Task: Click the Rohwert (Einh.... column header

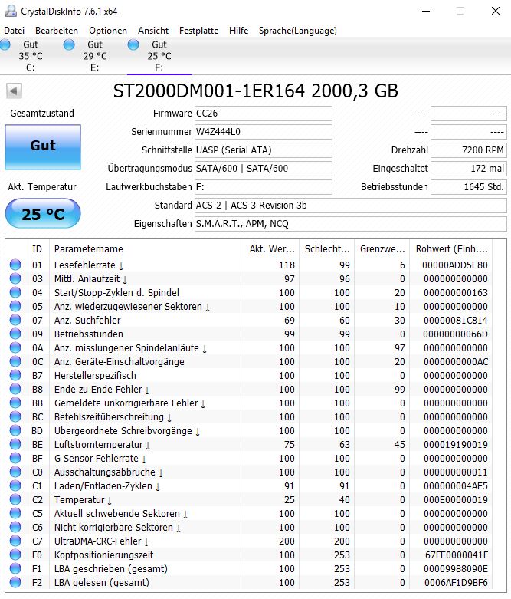Action: tap(451, 249)
